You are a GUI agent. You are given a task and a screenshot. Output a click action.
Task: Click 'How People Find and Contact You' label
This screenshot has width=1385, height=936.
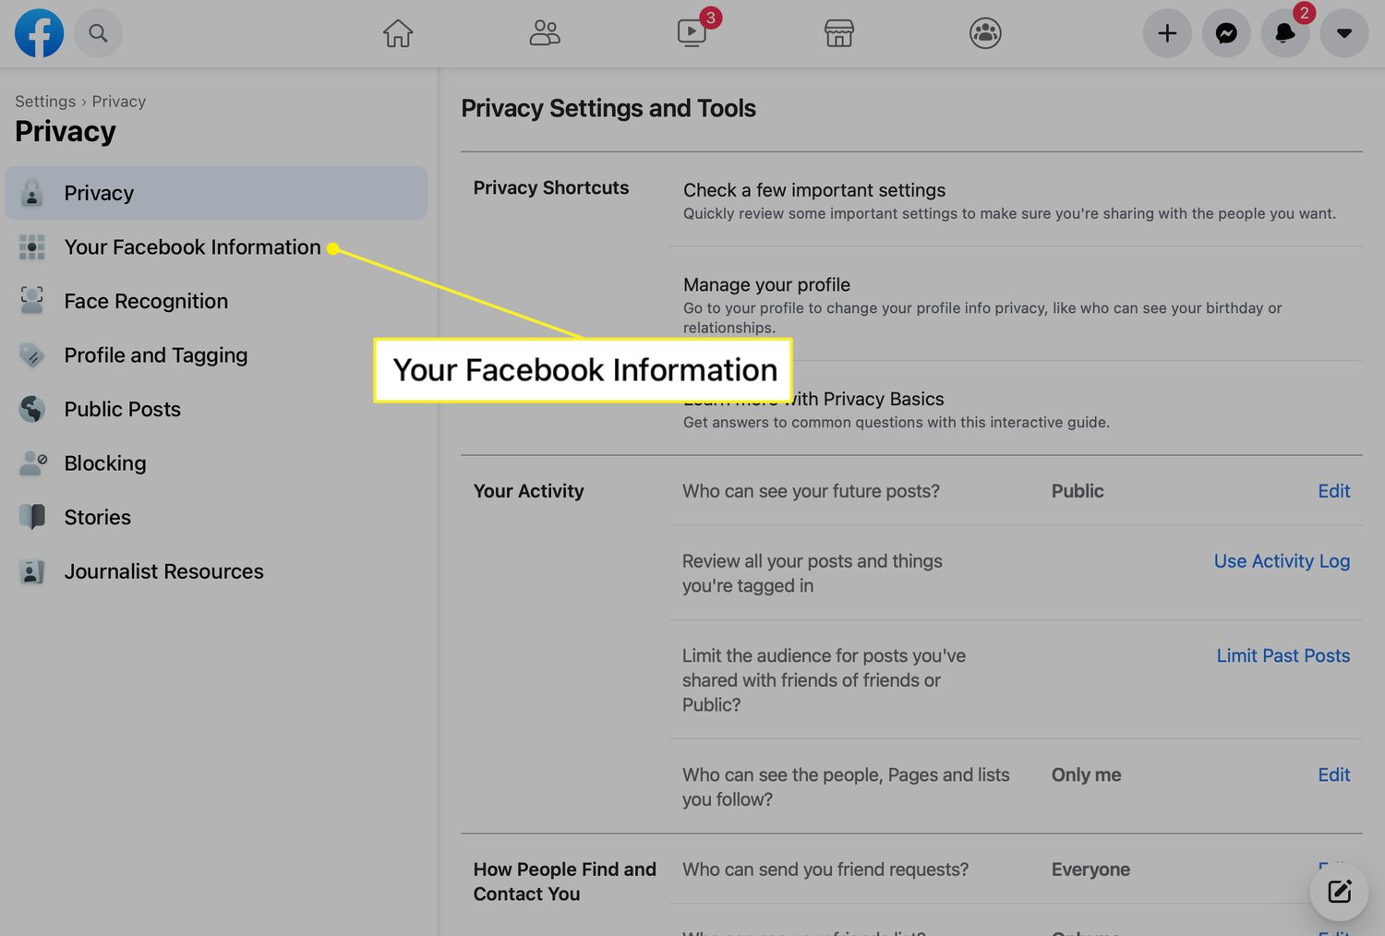(565, 882)
